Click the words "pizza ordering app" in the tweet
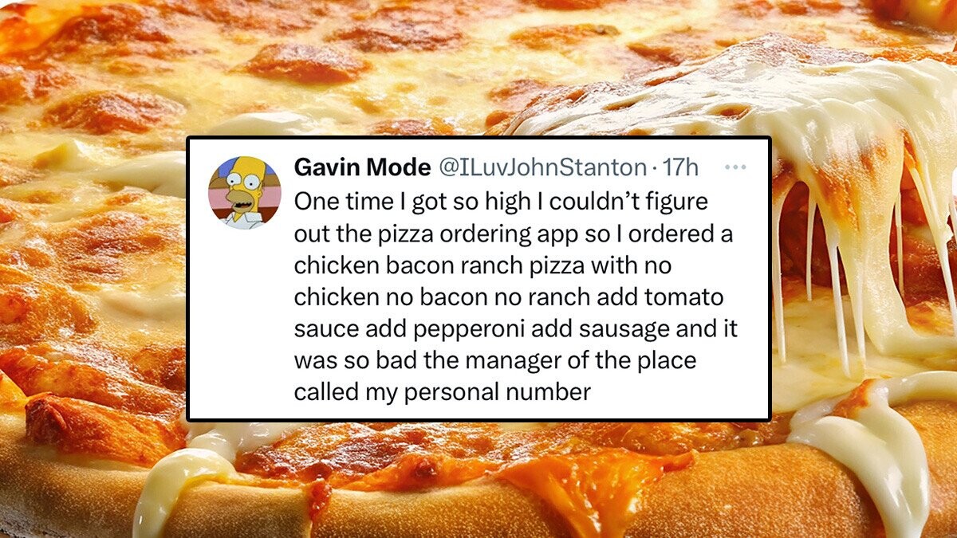Viewport: 957px width, 538px height. pos(444,238)
